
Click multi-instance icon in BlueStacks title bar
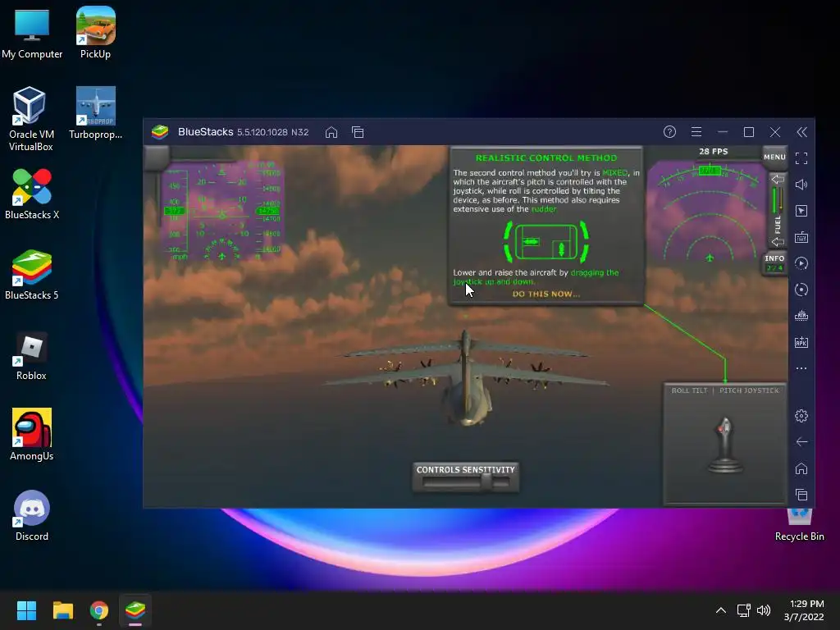358,132
